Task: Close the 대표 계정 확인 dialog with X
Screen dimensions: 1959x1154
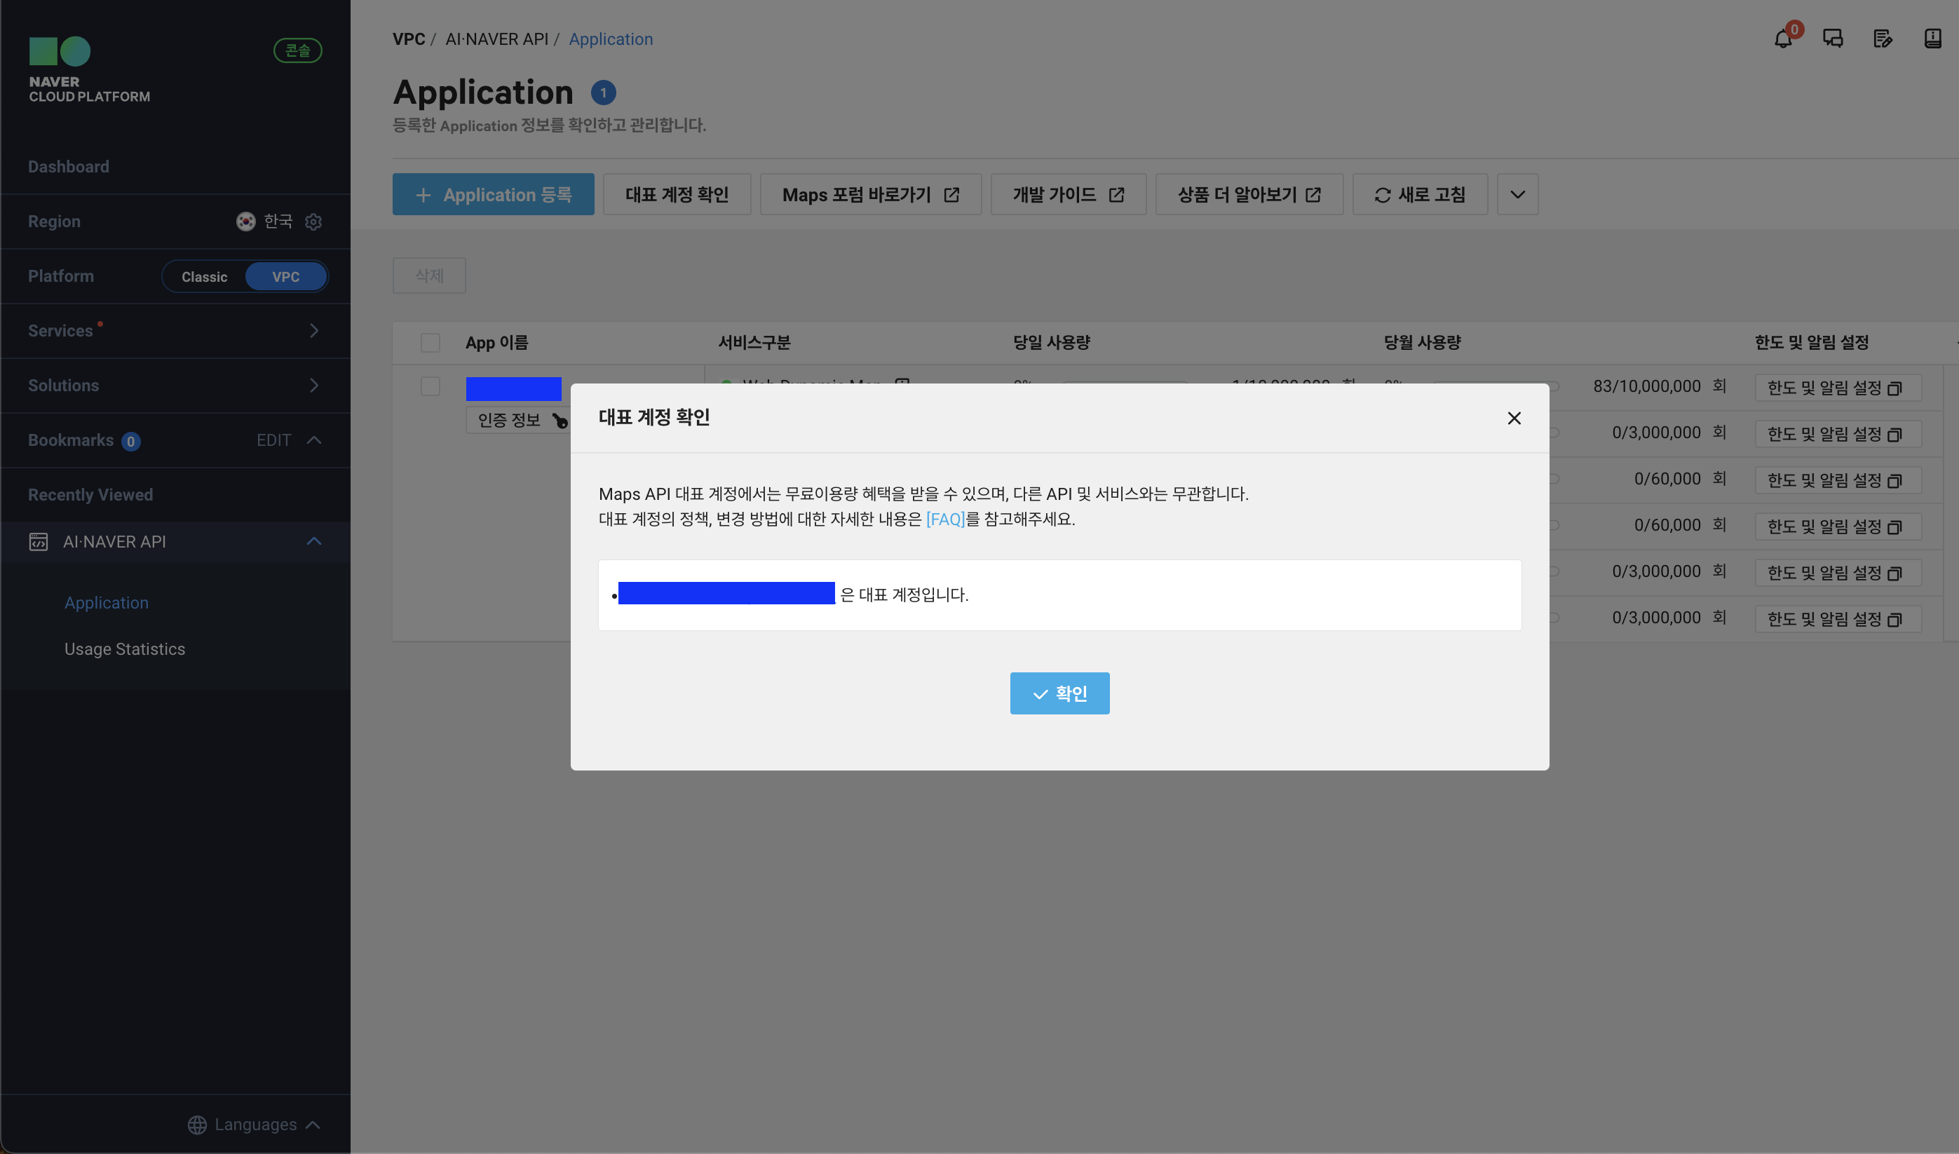Action: coord(1513,419)
